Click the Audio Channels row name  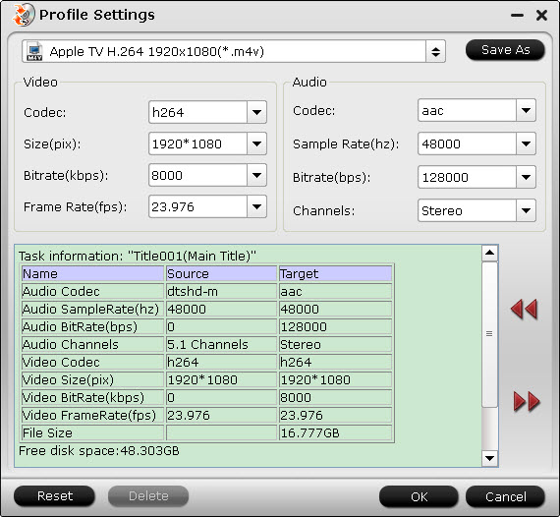(92, 344)
